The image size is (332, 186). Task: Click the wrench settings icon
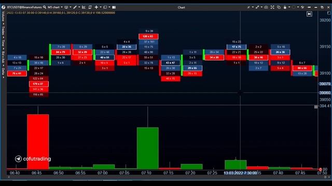[x=302, y=7]
